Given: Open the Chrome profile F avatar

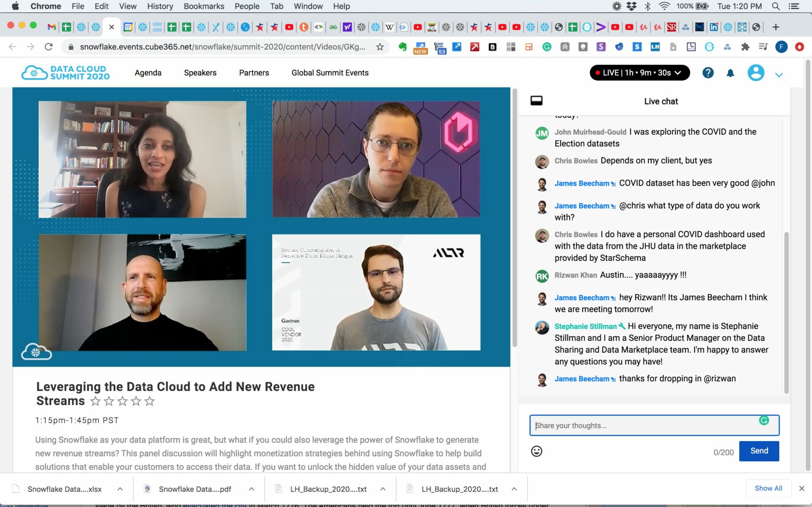Looking at the screenshot, I should coord(781,47).
